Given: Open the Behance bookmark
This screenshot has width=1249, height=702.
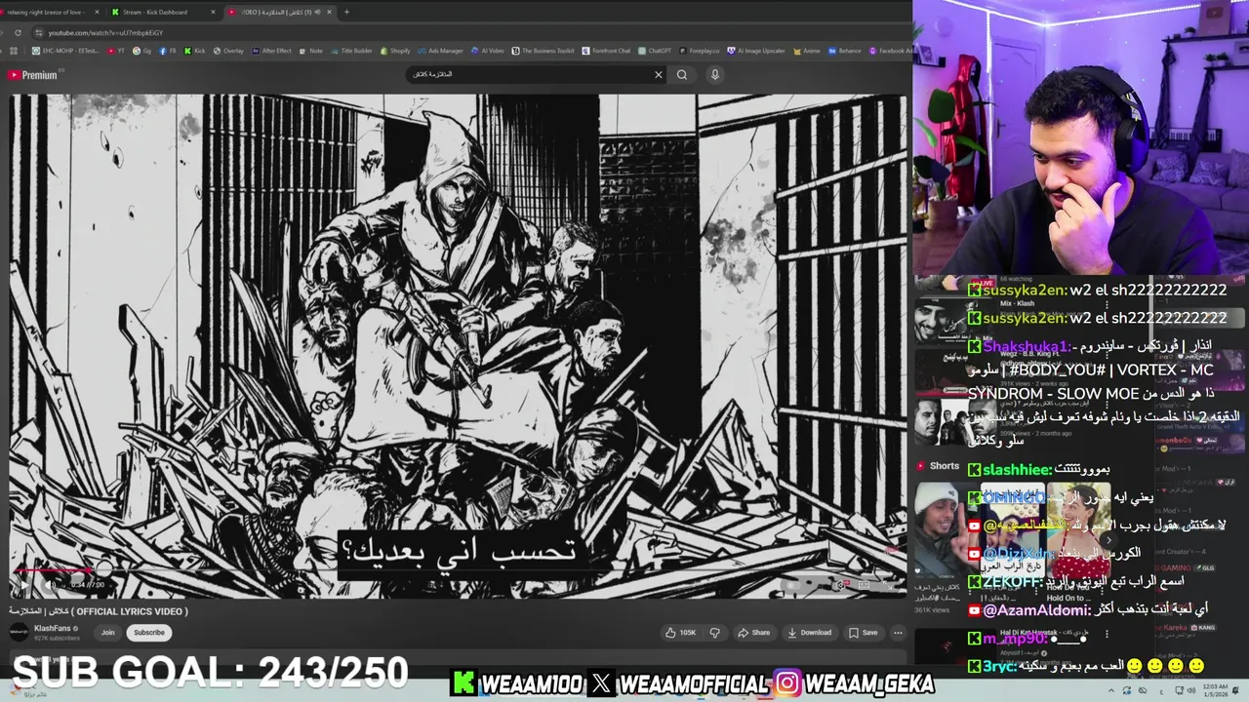Looking at the screenshot, I should click(x=844, y=51).
